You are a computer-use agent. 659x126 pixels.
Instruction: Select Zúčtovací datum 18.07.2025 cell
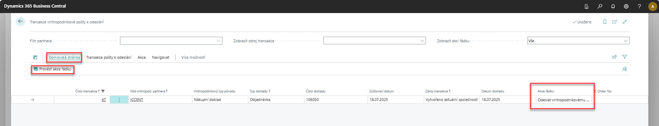pos(396,100)
